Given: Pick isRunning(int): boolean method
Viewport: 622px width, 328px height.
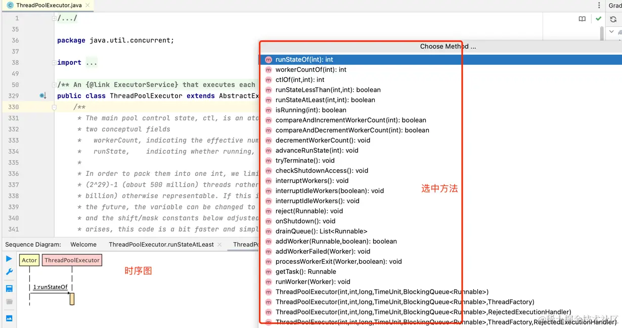Looking at the screenshot, I should point(441,110).
